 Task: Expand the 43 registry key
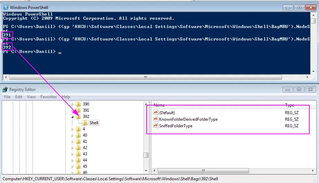click(x=72, y=154)
